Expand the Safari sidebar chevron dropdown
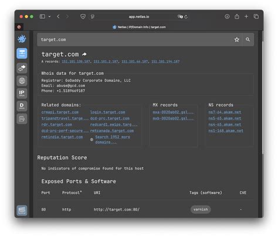Screen dimensions: 278x237 coord(50,16)
